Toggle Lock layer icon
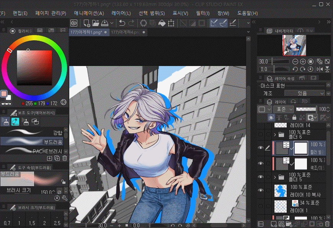Viewport: 333px width, 228px height. [x=294, y=117]
